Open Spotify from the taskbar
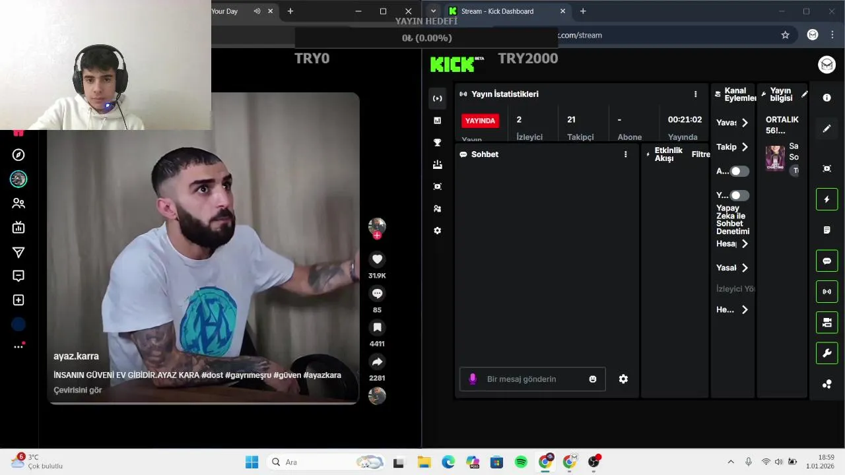 (x=521, y=462)
